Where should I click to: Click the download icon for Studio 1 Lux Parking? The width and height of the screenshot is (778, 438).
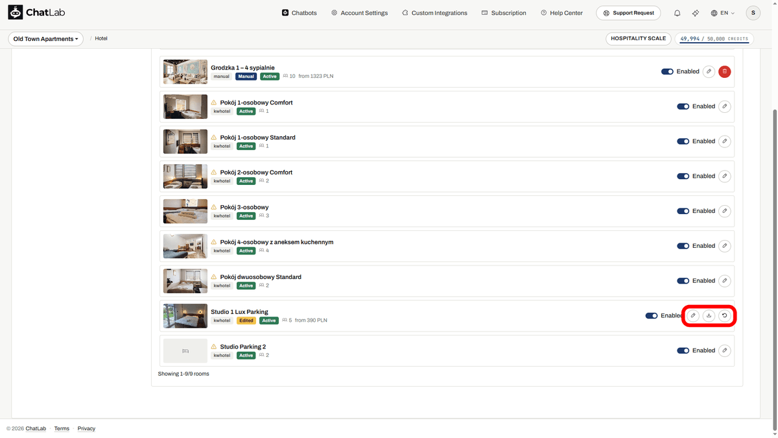click(709, 316)
